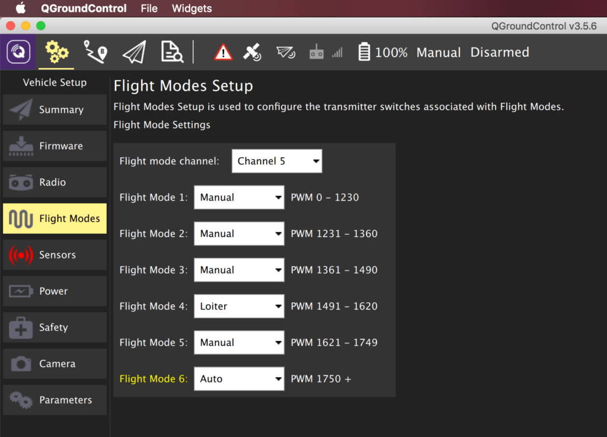Image resolution: width=607 pixels, height=437 pixels.
Task: Expand Flight Mode 4 Loiter dropdown
Action: (239, 306)
